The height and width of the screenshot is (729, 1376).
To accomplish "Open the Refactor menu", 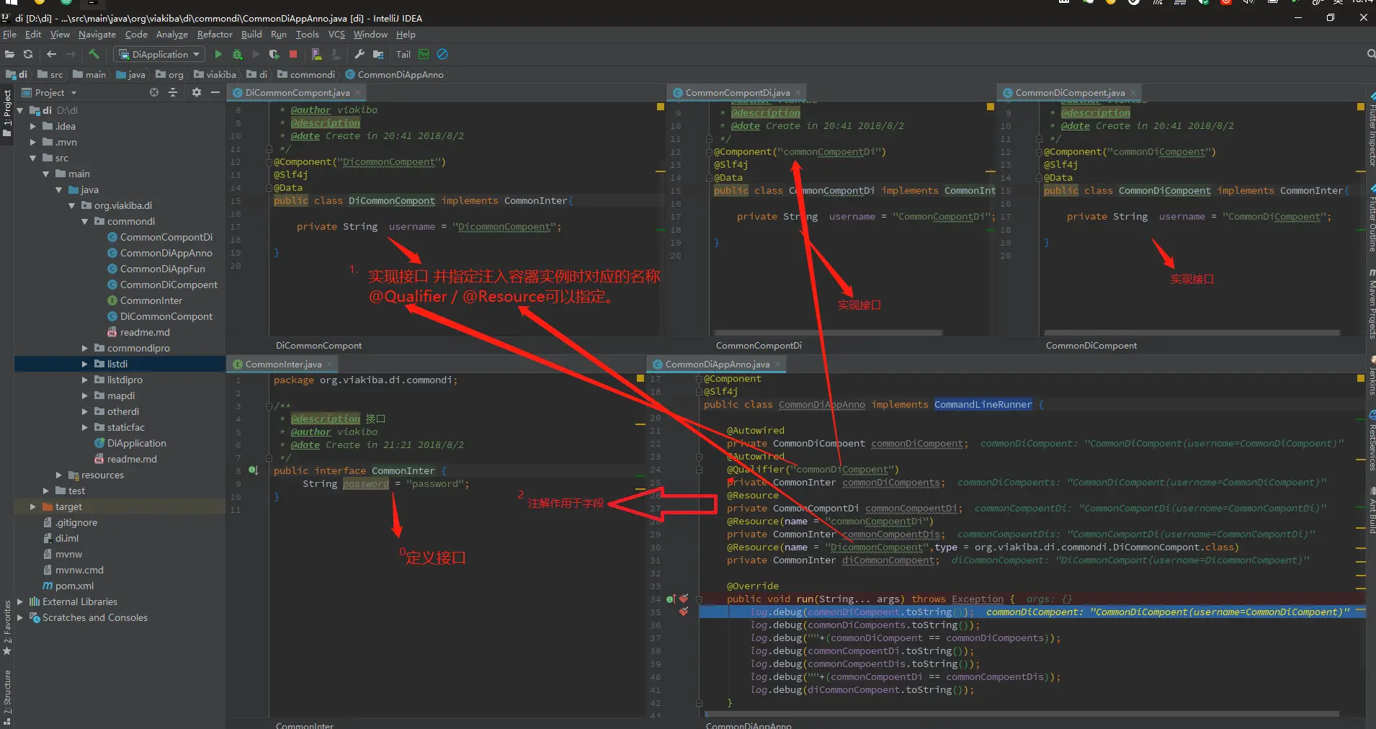I will click(x=214, y=34).
